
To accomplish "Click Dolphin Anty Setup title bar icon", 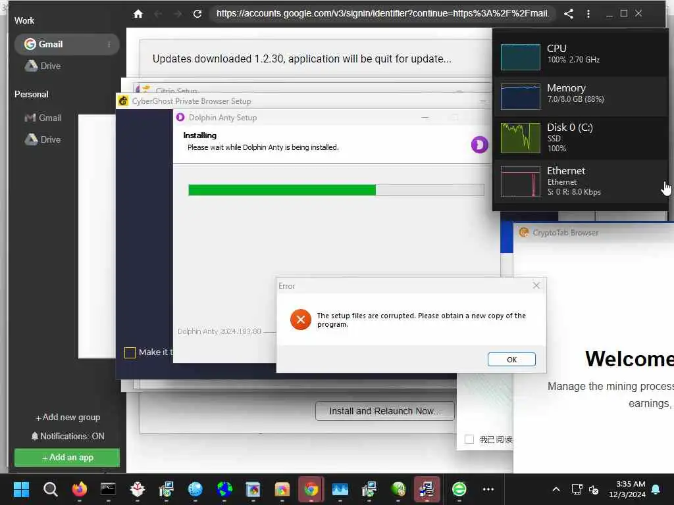I will point(180,117).
